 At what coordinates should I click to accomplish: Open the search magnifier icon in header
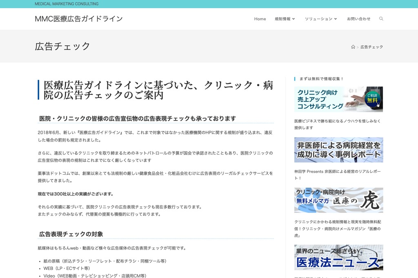coord(381,19)
